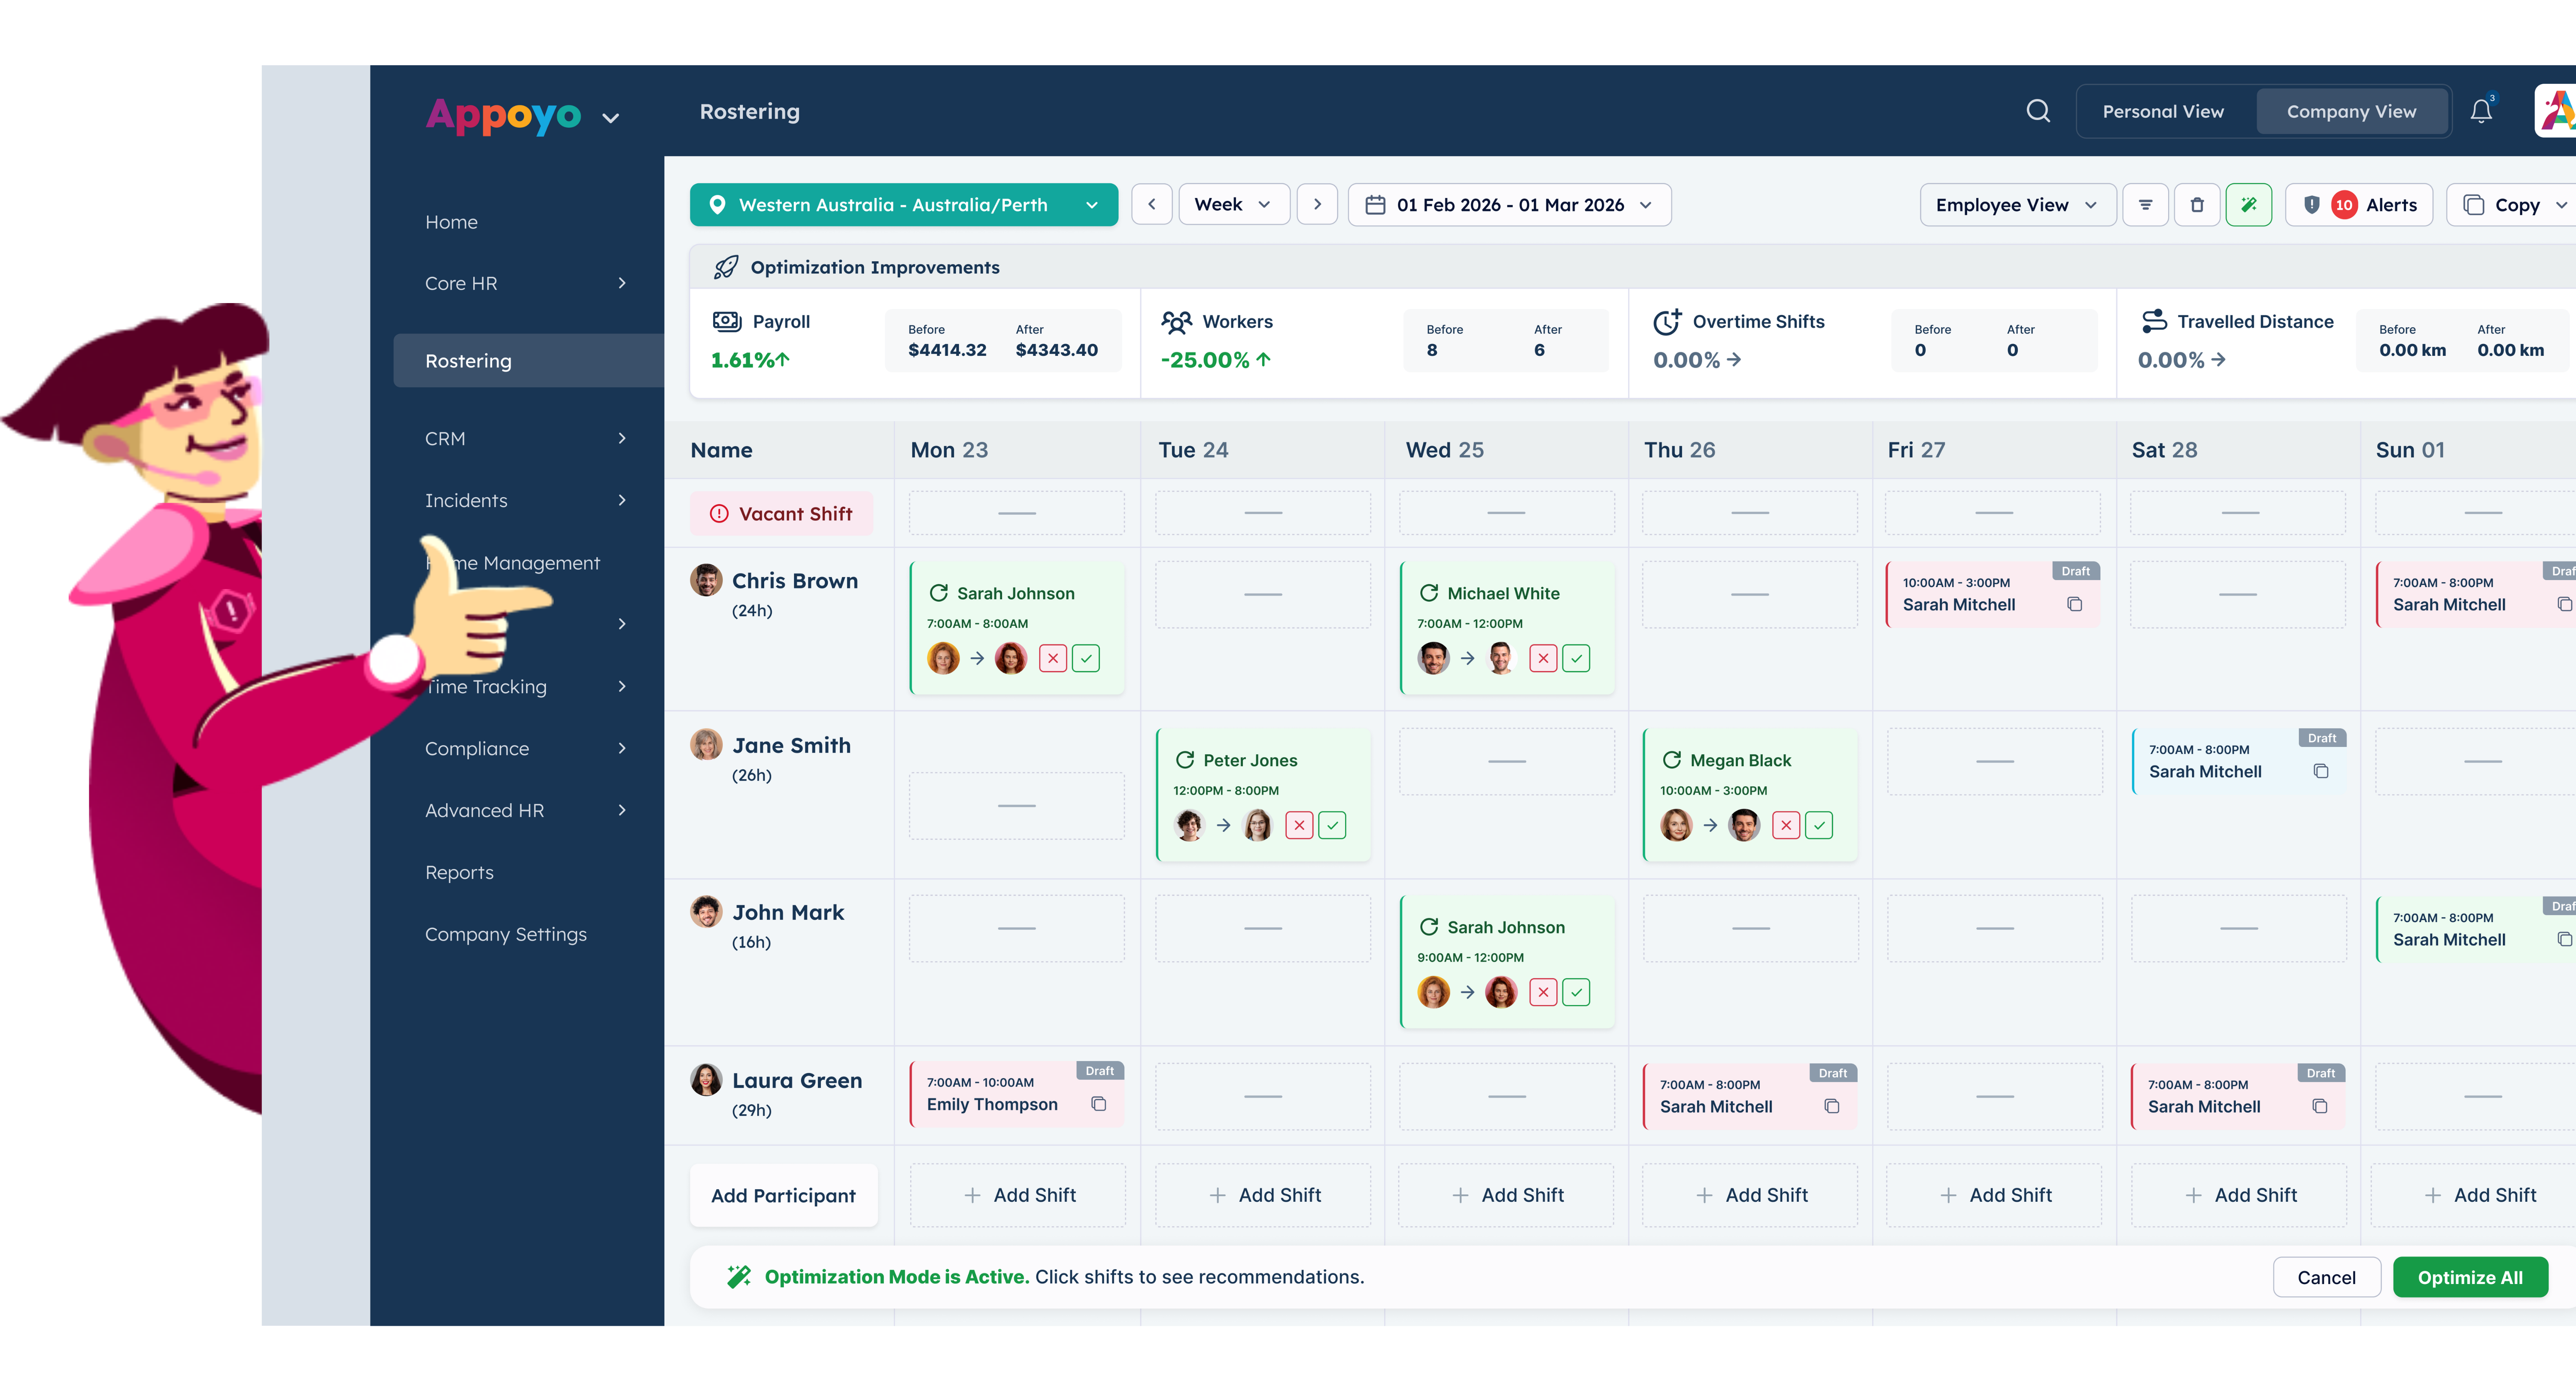Accept the Michael White 7:00AM - 12:00PM swap
The width and height of the screenshot is (2576, 1391).
pos(1576,658)
